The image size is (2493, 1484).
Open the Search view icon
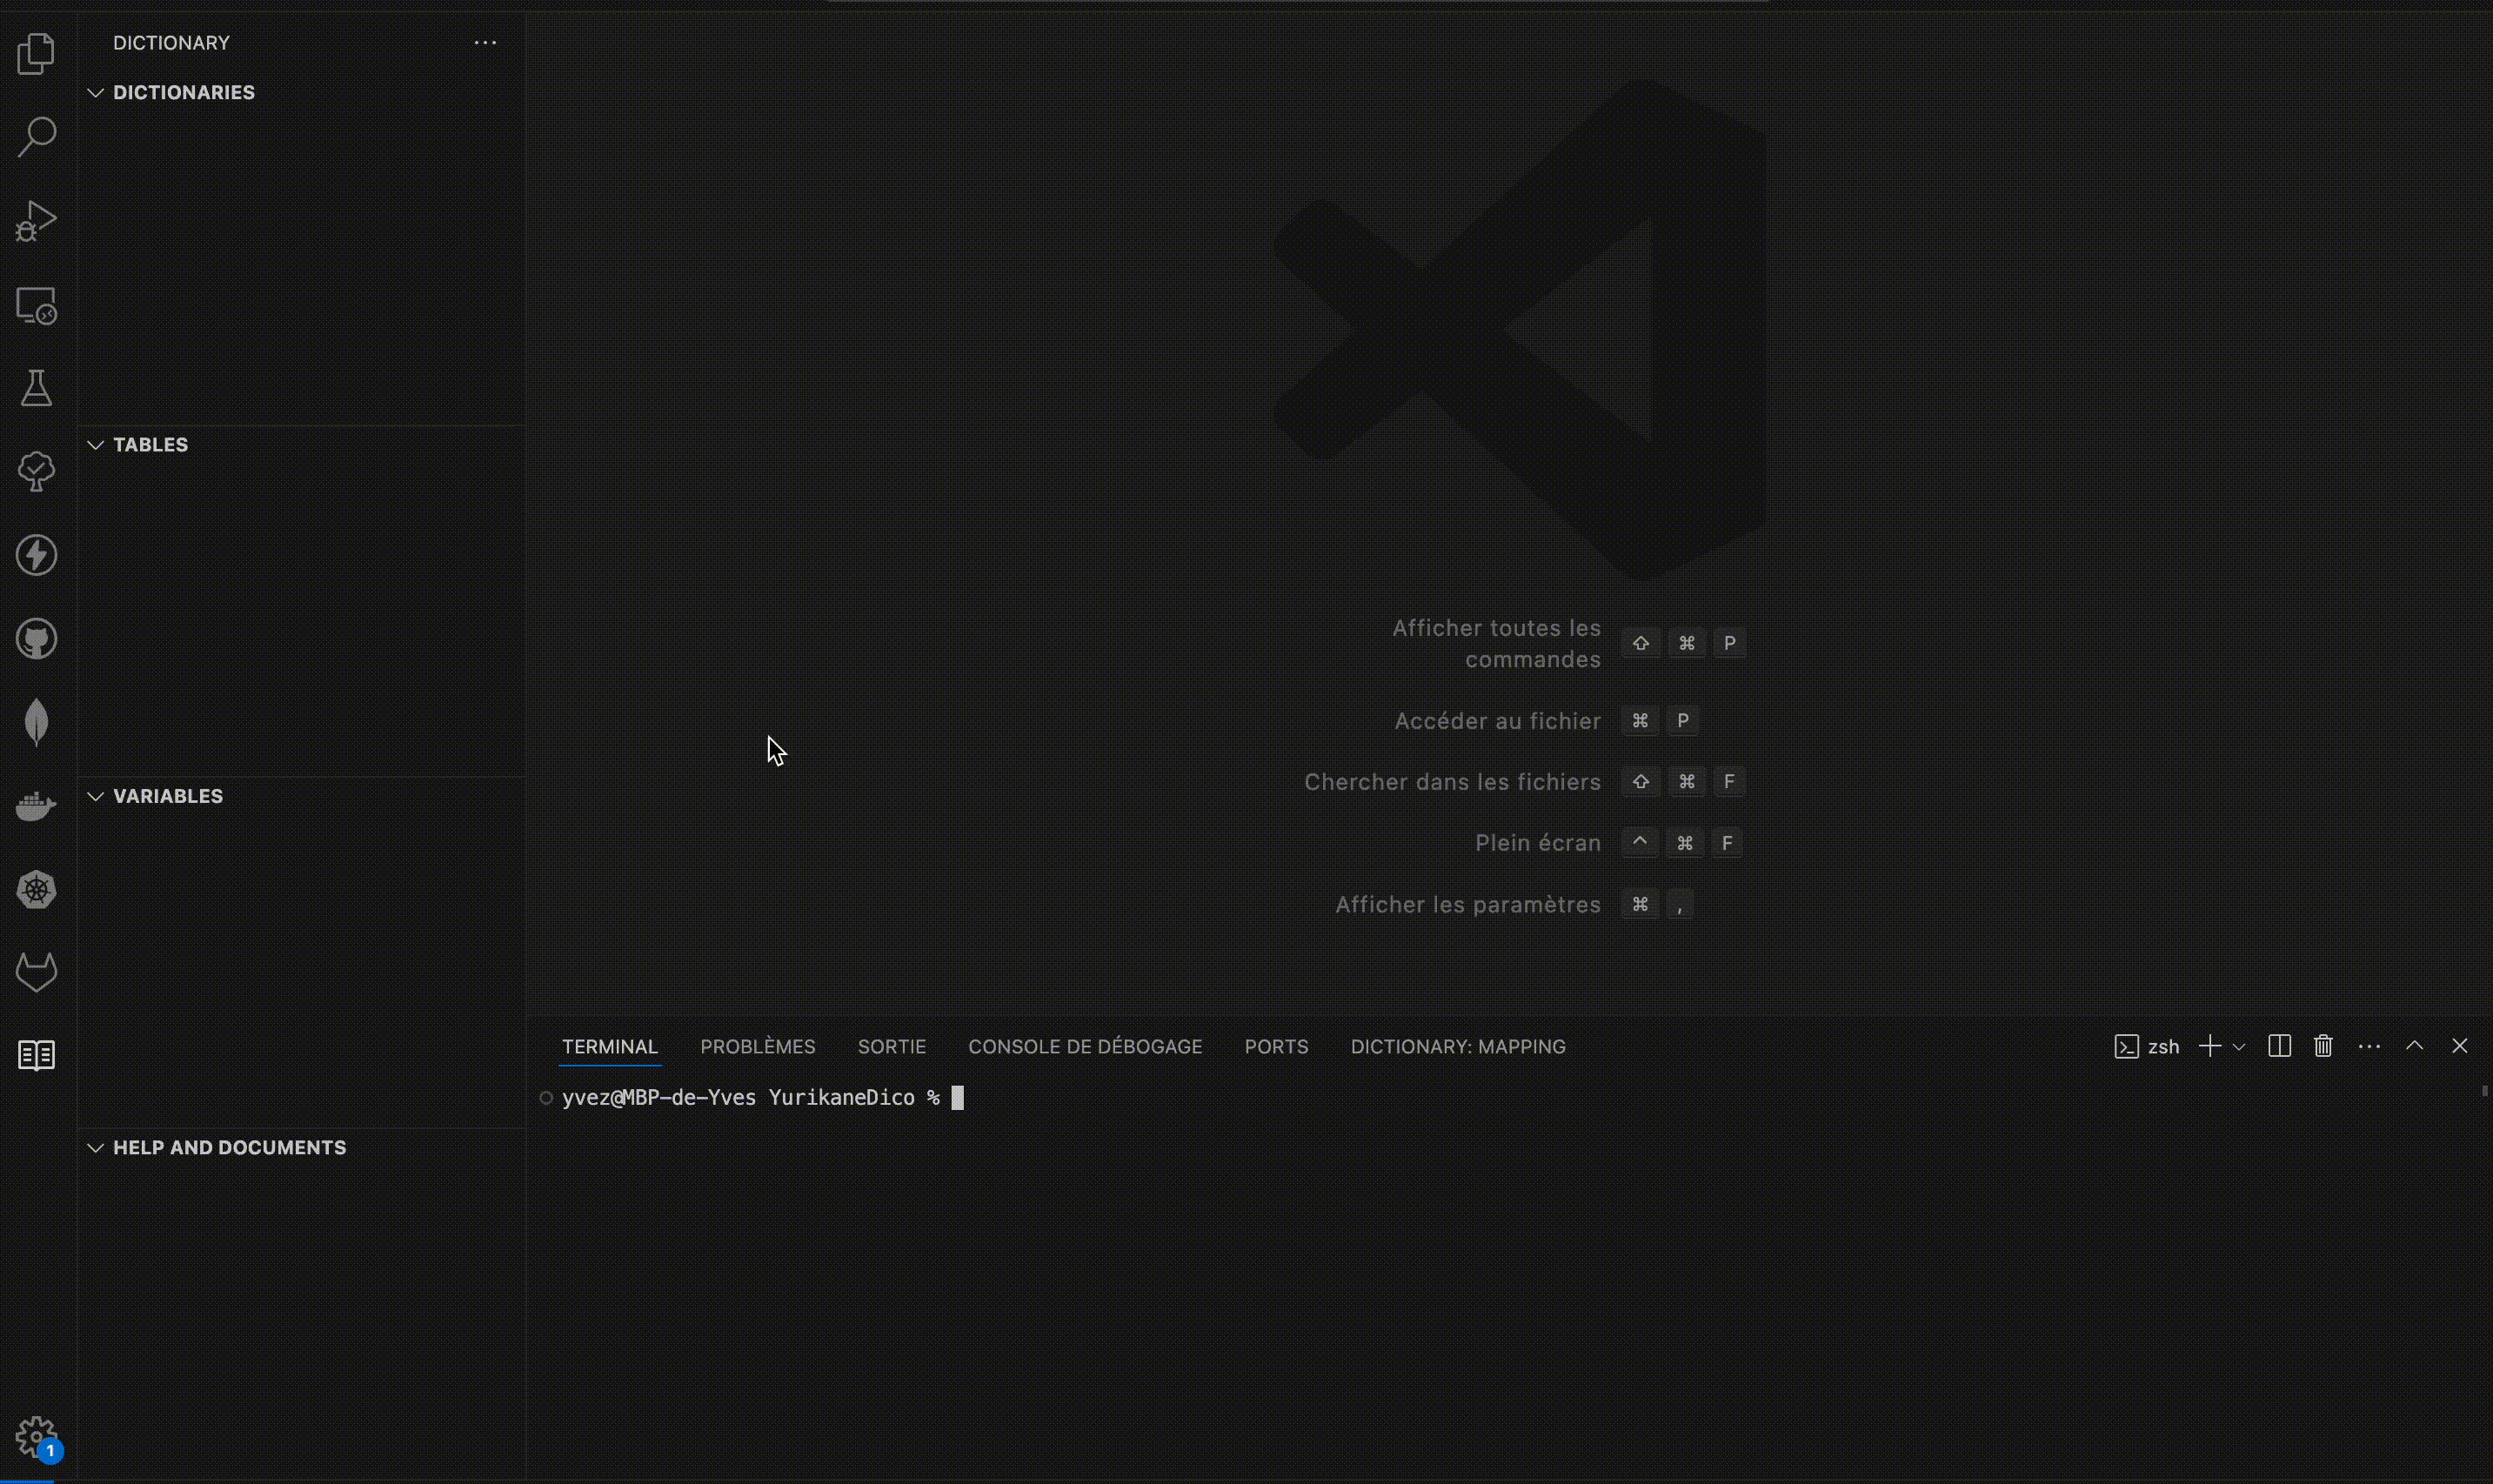(x=36, y=137)
